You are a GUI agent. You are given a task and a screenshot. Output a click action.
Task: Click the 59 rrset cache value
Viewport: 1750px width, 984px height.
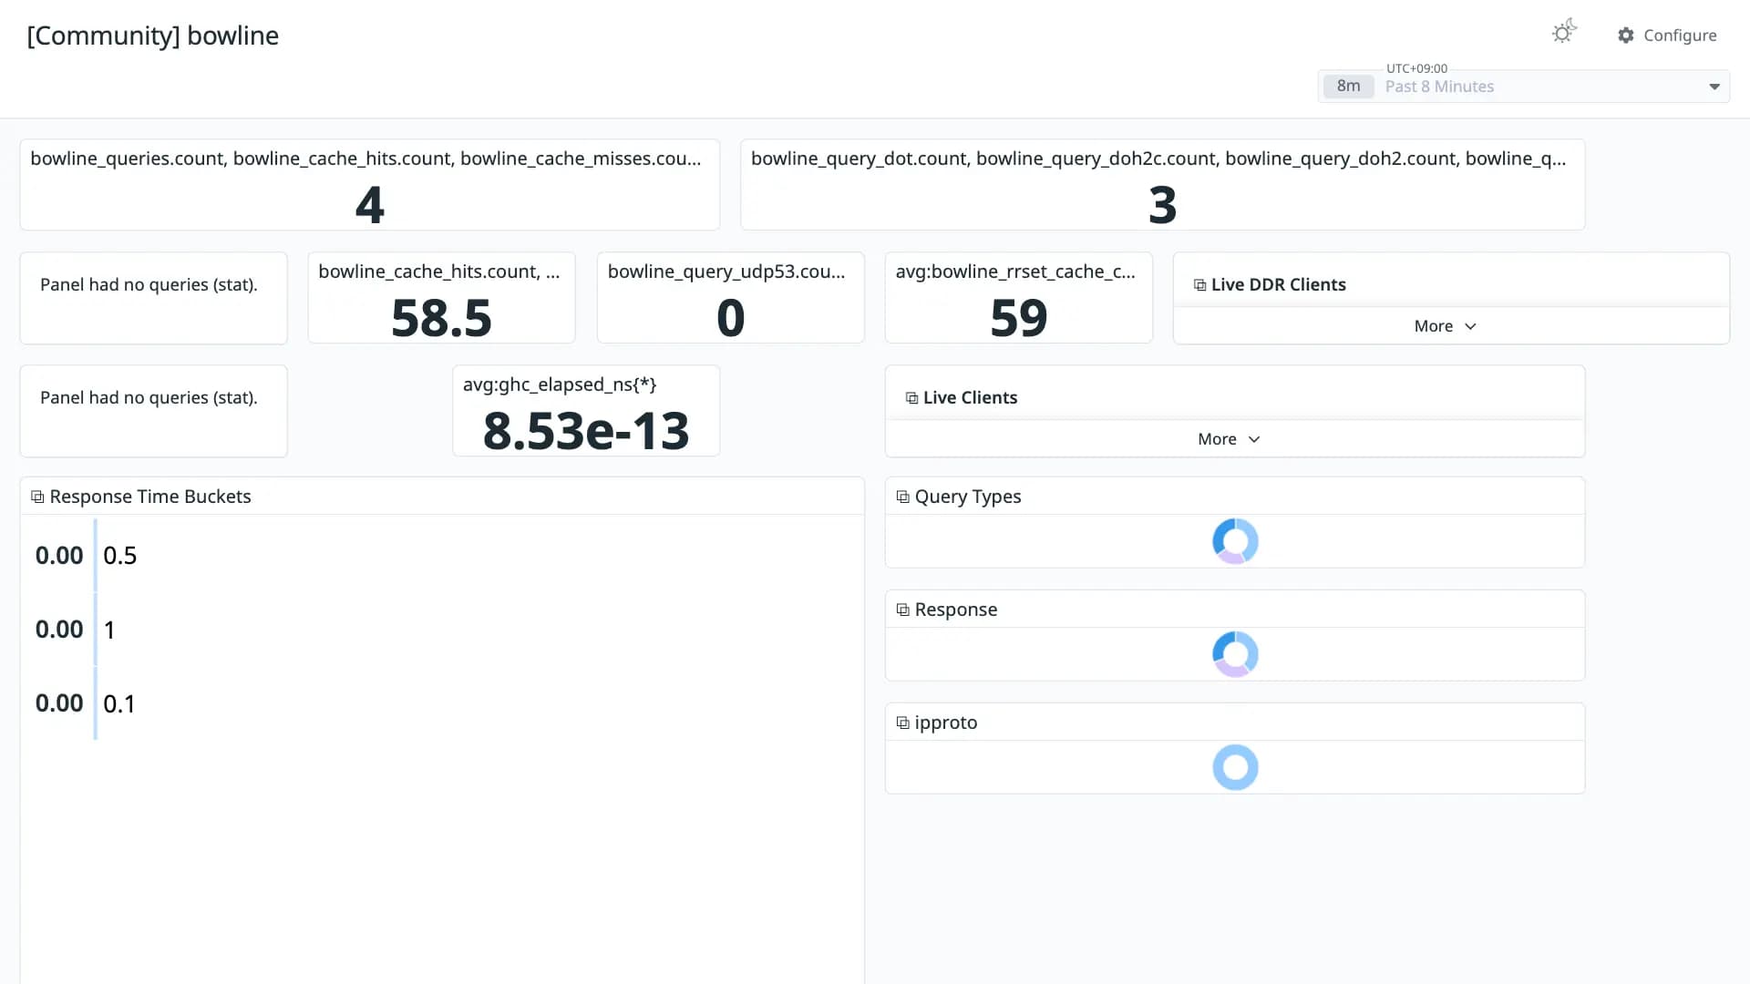click(x=1018, y=318)
